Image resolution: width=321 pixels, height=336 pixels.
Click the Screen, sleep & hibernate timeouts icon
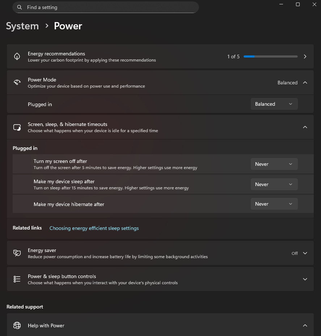click(x=17, y=127)
